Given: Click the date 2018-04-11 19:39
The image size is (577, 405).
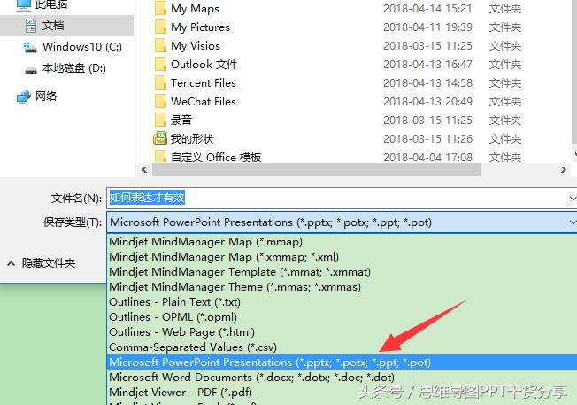Looking at the screenshot, I should tap(427, 27).
